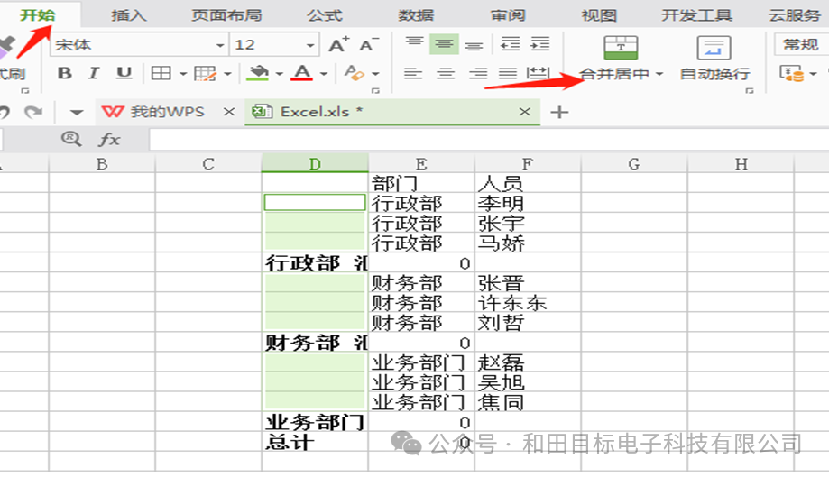
Task: Open the 审阅 ribbon tab
Action: (x=508, y=14)
